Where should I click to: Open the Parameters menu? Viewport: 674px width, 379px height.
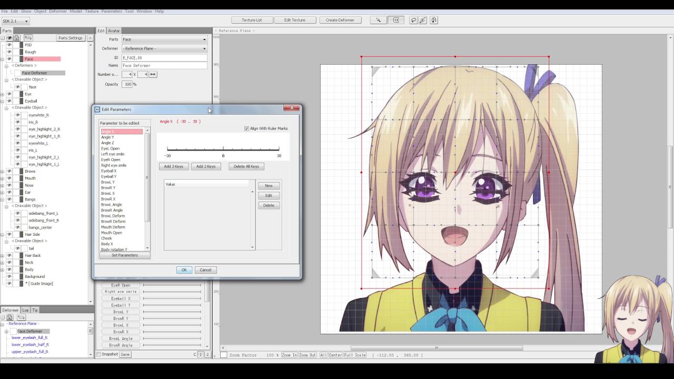click(112, 11)
